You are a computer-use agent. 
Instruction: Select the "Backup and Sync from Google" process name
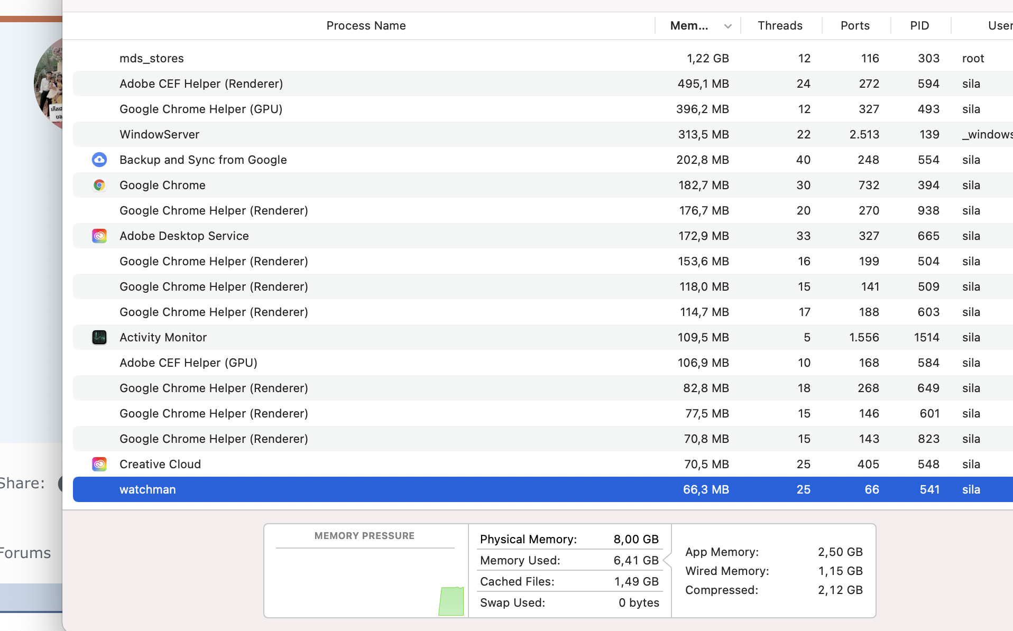point(203,160)
